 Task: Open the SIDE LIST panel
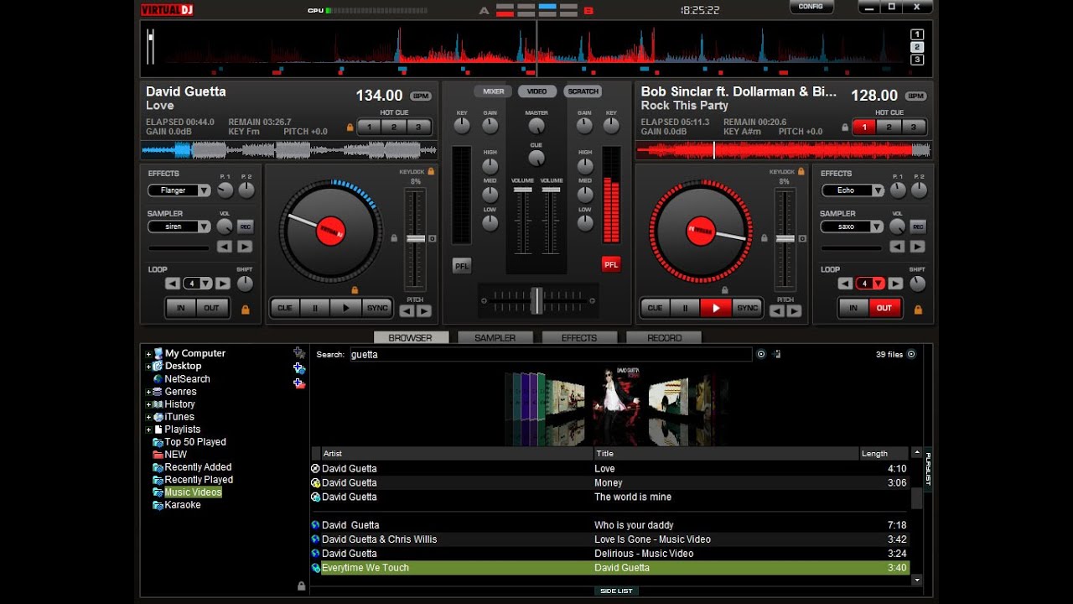616,591
